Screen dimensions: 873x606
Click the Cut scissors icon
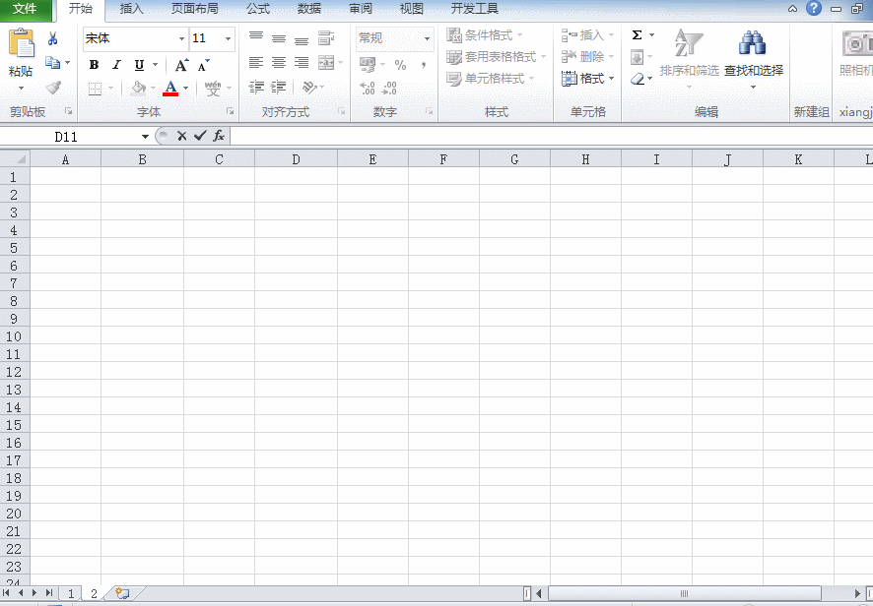click(53, 38)
